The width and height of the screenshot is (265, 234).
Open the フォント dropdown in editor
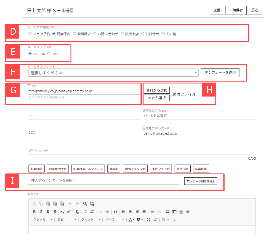[90, 220]
